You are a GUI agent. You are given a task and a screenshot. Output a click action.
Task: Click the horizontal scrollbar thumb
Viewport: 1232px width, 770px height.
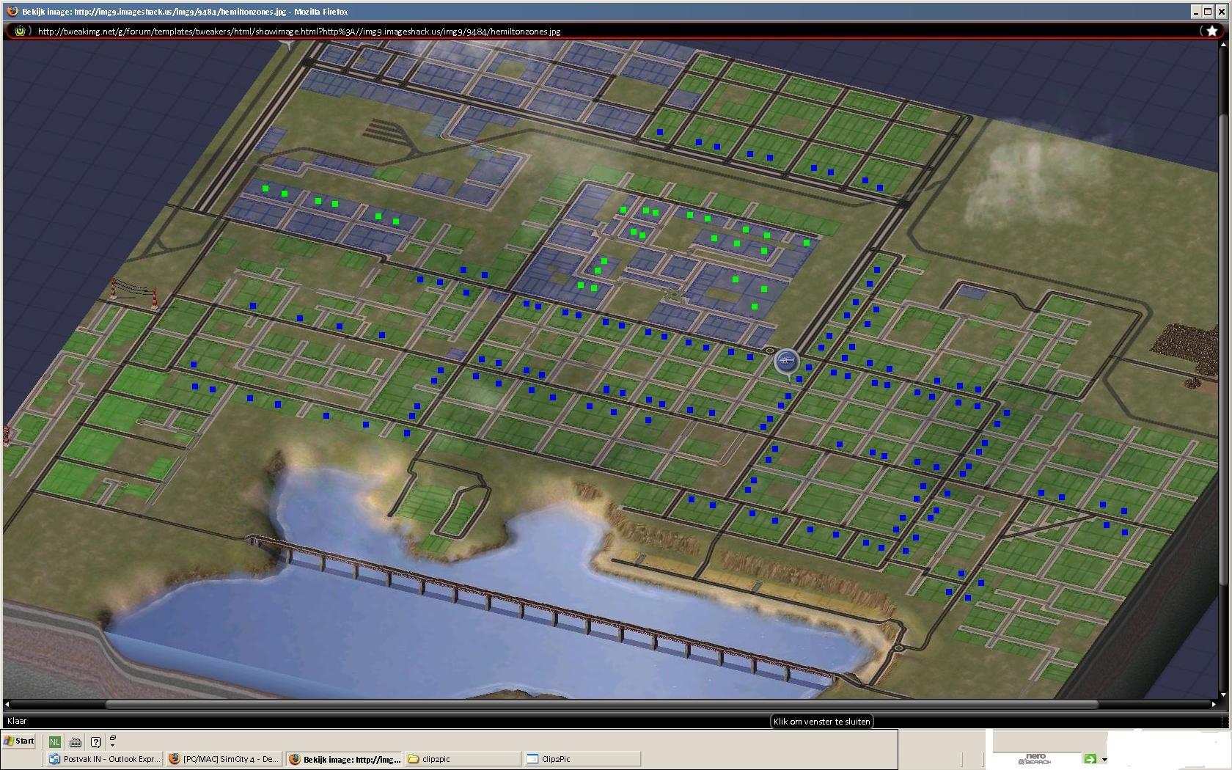click(601, 704)
